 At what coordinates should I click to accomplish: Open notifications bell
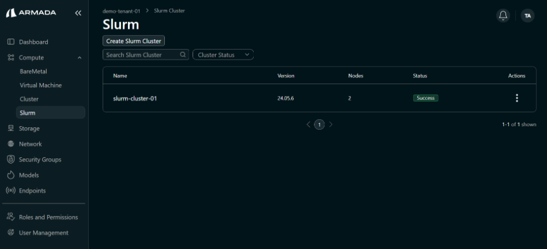click(x=503, y=16)
